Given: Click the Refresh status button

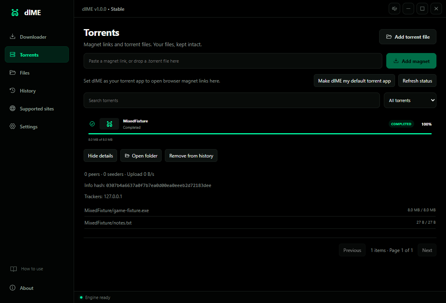Looking at the screenshot, I should click(417, 81).
